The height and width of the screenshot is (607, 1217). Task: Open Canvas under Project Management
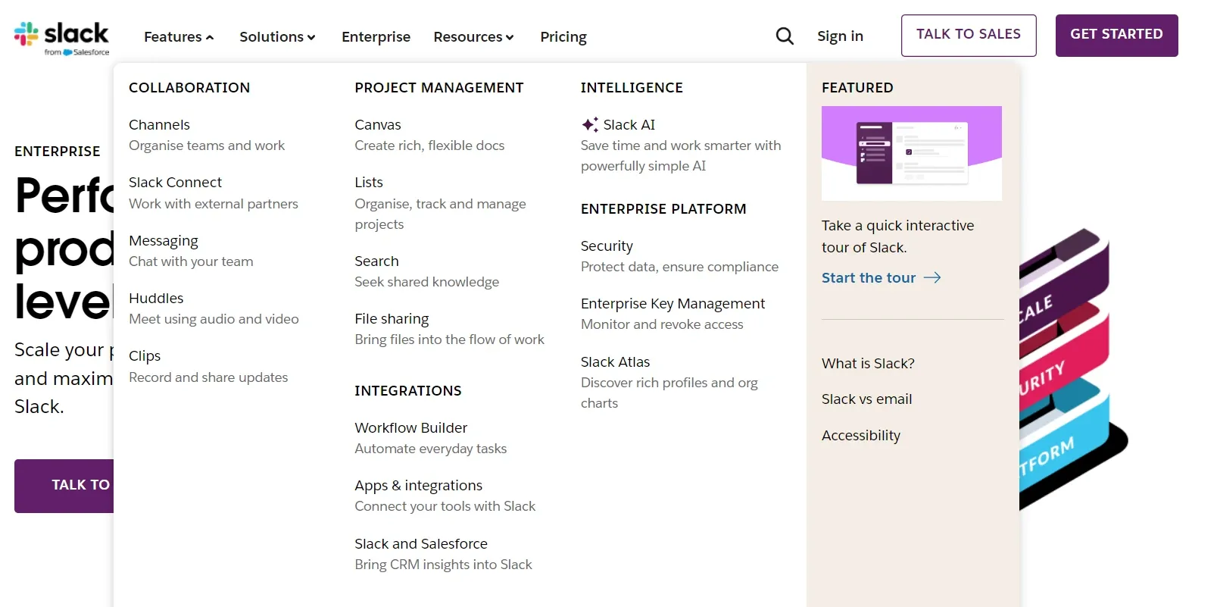click(378, 124)
